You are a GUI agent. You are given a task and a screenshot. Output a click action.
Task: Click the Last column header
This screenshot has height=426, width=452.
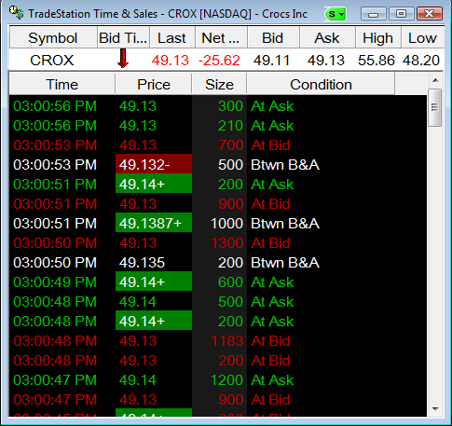(171, 38)
